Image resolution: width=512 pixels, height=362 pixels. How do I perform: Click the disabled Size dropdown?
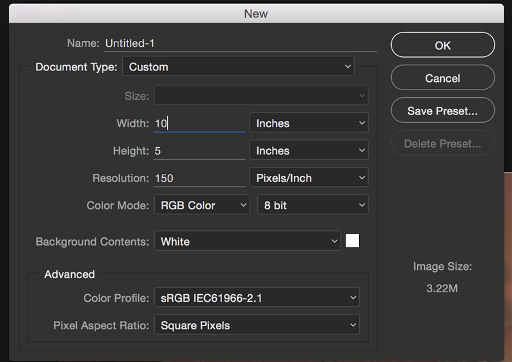(x=261, y=95)
